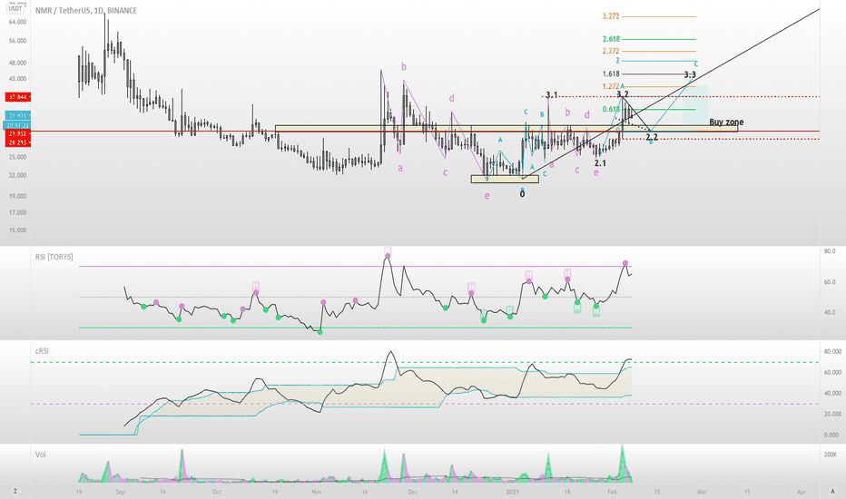Click the 3.272 Fibonacci level label
Viewport: 846px width, 499px height.
(611, 16)
